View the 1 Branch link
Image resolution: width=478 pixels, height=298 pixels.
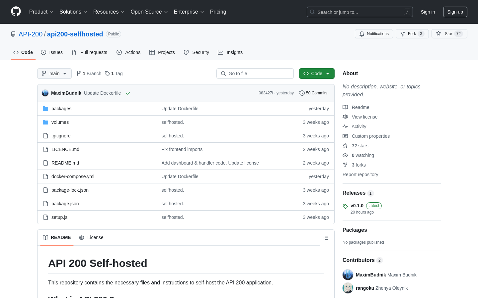point(89,74)
